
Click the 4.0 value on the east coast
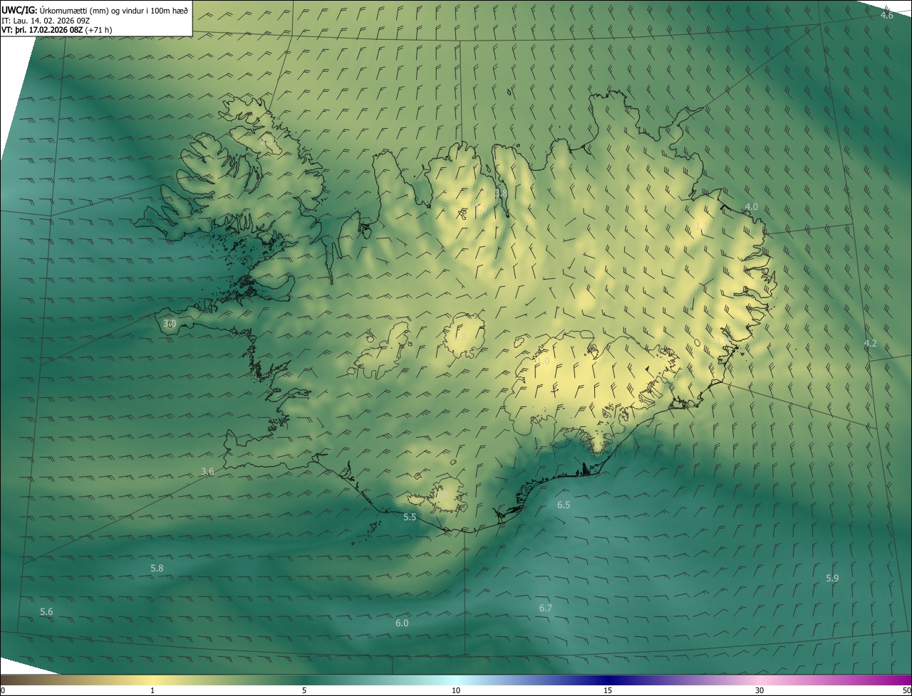[751, 207]
